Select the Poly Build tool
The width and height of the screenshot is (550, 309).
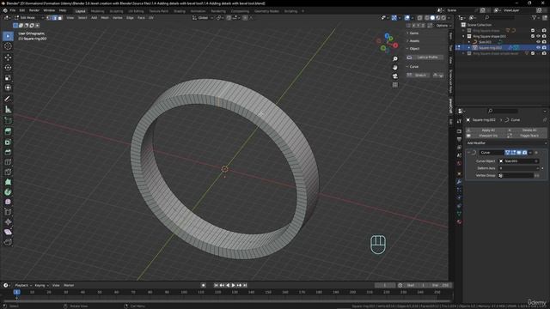tap(8, 182)
